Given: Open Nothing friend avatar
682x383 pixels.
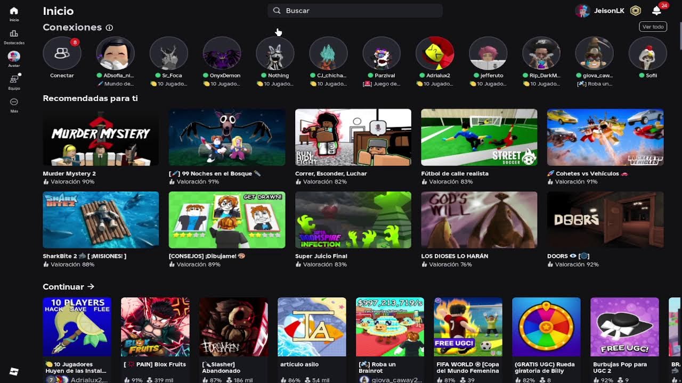Looking at the screenshot, I should click(x=275, y=53).
